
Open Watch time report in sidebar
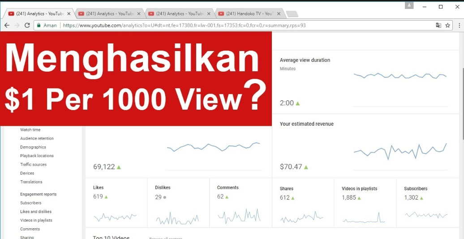tap(30, 130)
